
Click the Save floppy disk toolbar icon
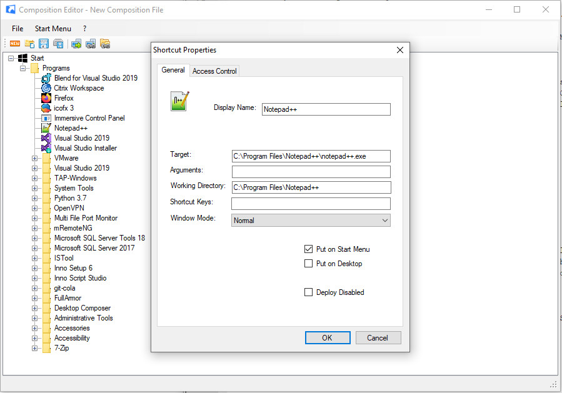click(44, 44)
